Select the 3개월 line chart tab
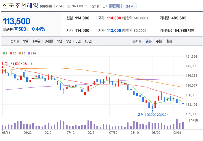203x141 pixels. [49, 41]
